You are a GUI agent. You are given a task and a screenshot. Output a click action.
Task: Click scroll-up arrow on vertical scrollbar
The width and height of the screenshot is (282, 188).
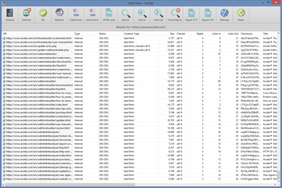pyautogui.click(x=278, y=33)
